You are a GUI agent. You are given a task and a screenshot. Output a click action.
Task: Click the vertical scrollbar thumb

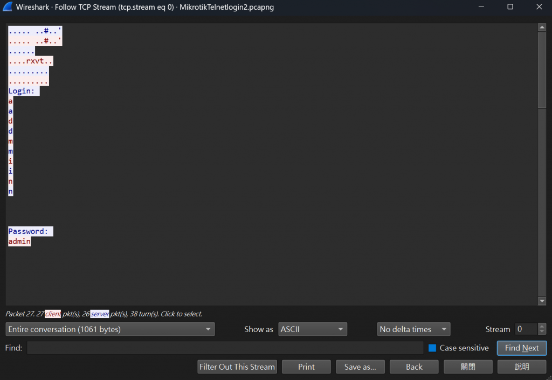coord(542,70)
